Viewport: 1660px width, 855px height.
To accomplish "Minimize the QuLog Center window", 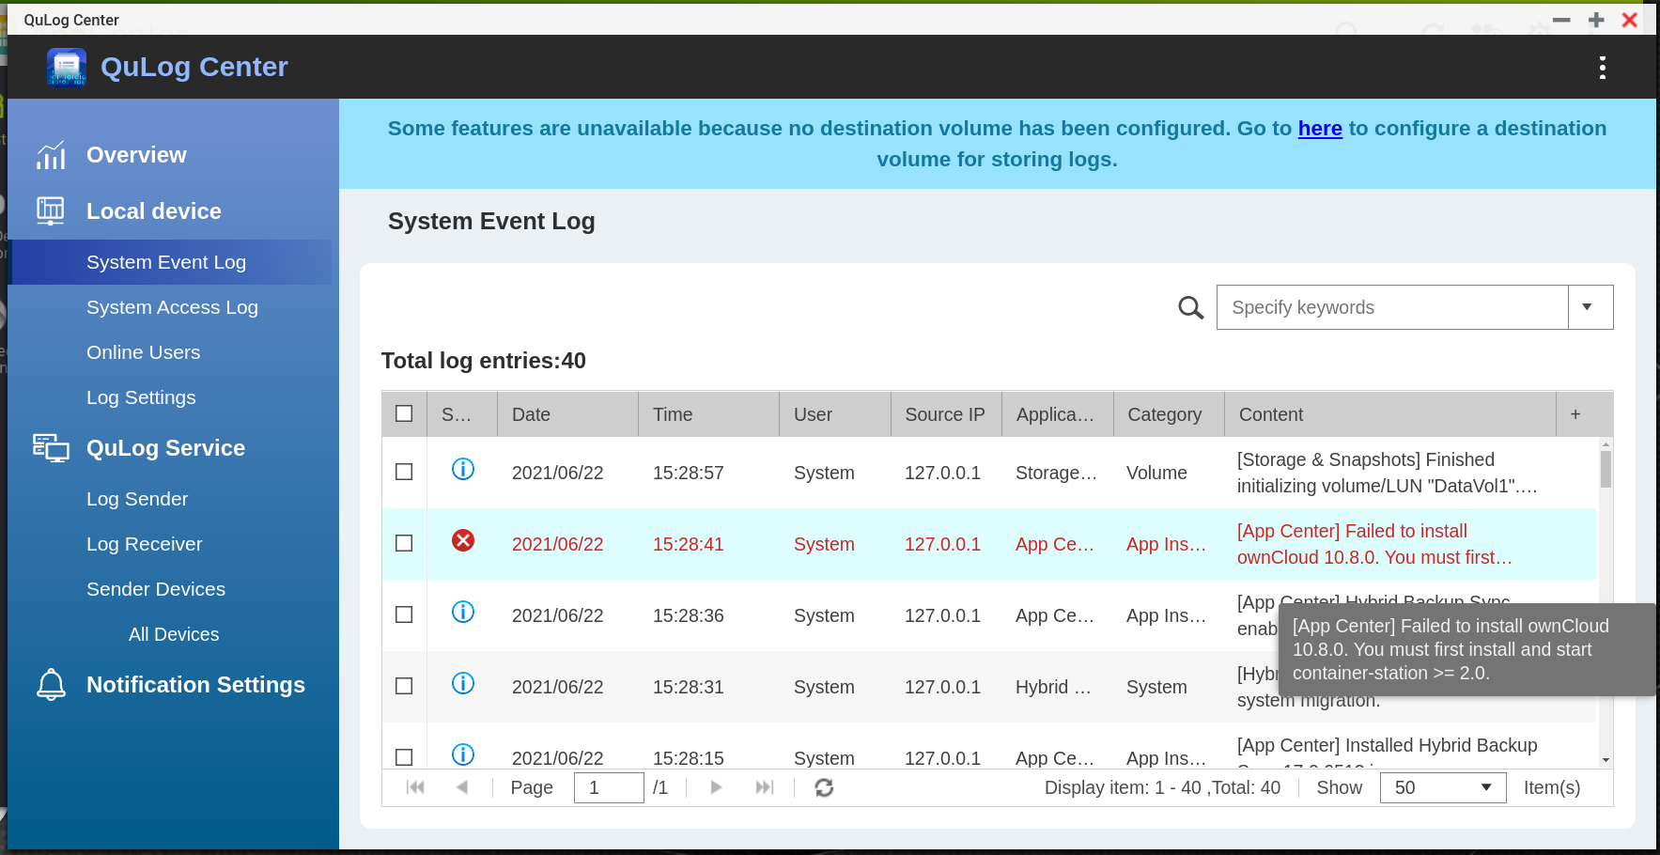I will click(x=1561, y=20).
